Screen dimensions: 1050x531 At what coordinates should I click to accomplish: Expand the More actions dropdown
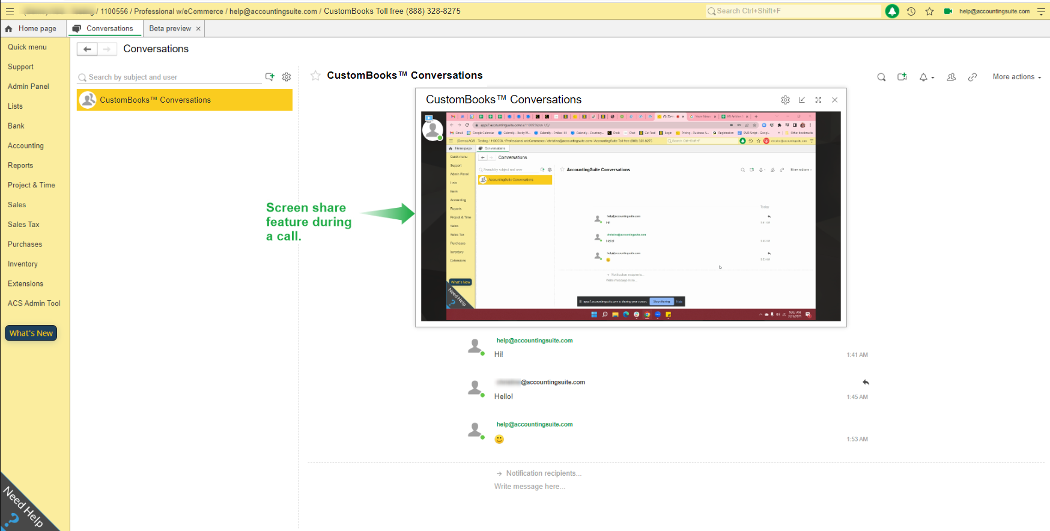[x=1016, y=77]
